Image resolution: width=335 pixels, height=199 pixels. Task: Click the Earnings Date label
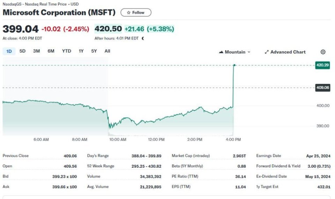coord(268,156)
